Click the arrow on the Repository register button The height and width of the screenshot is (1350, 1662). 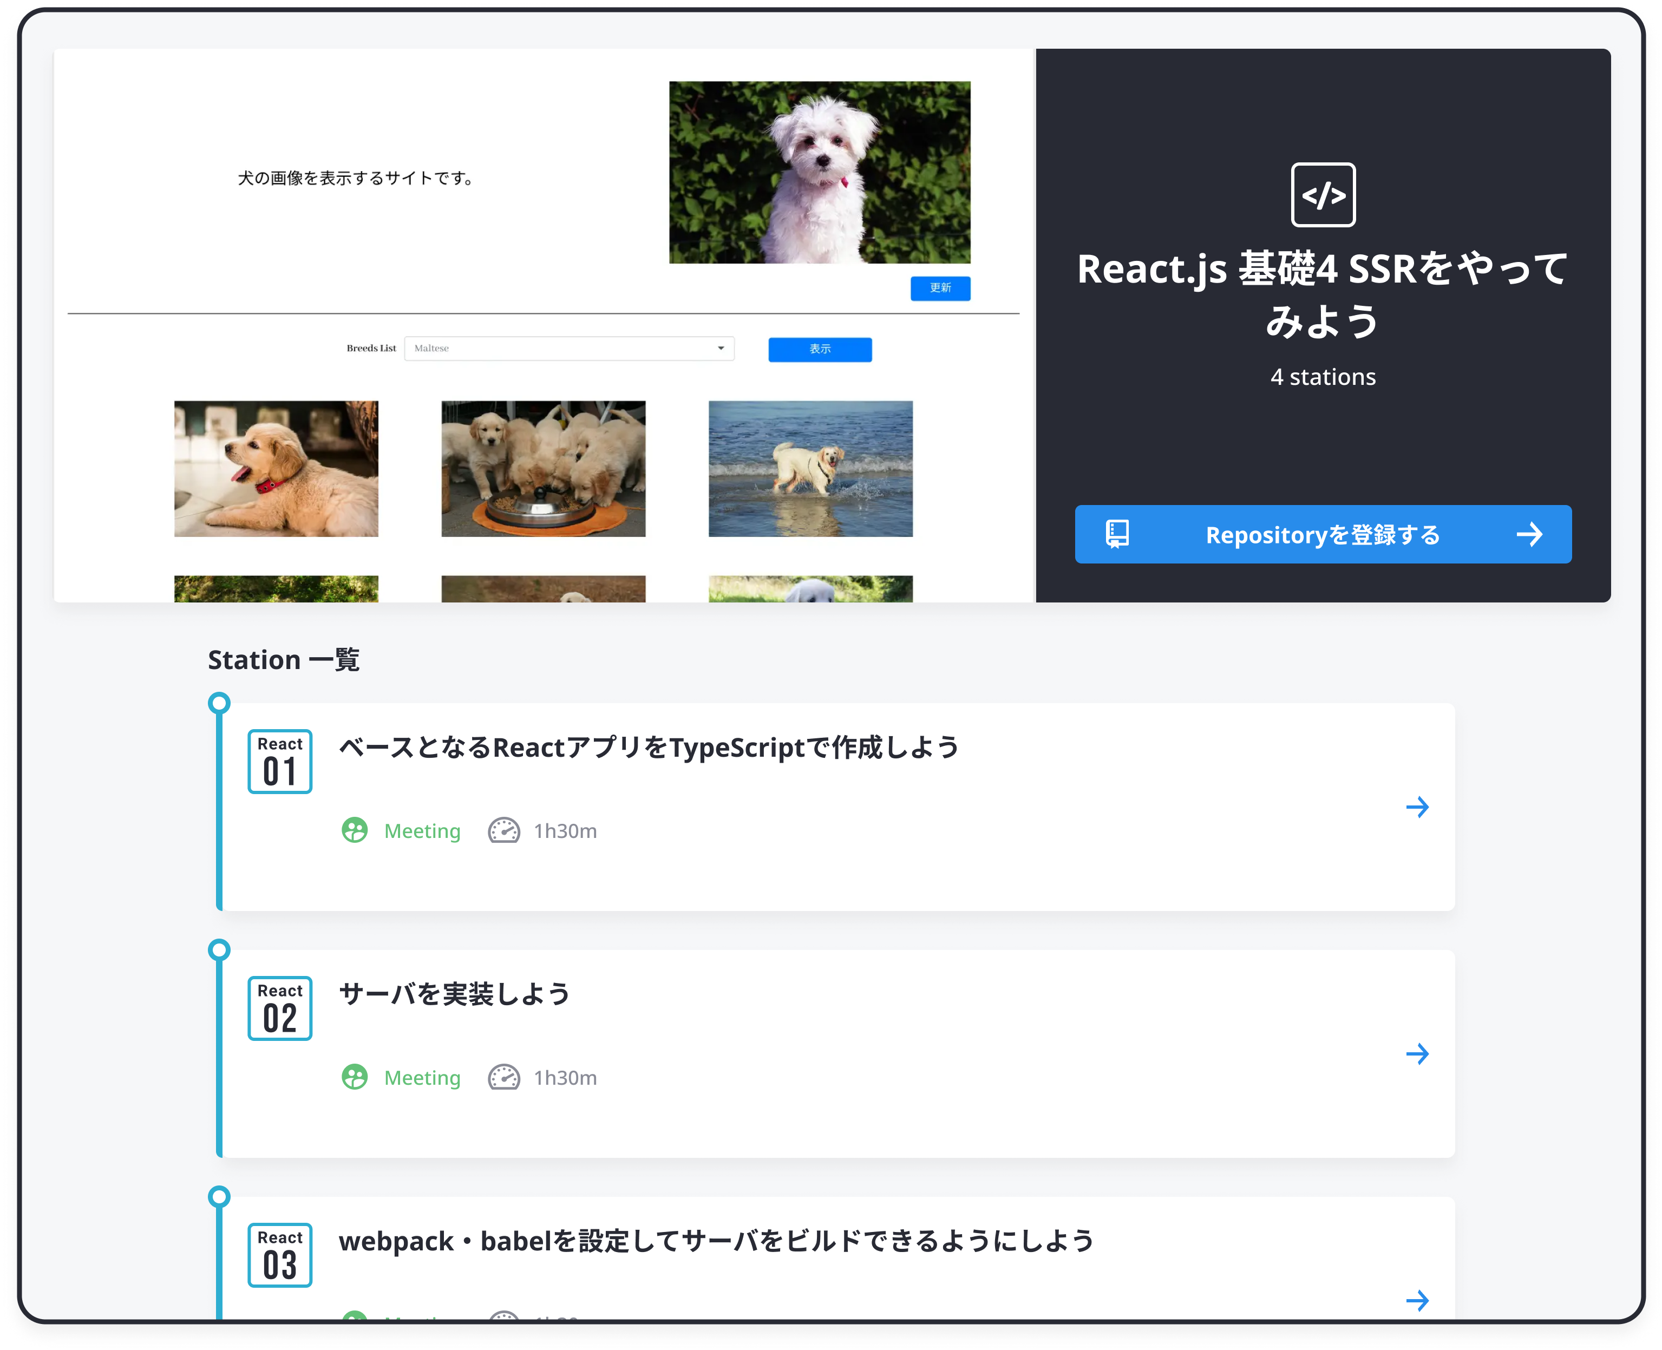pyautogui.click(x=1529, y=534)
